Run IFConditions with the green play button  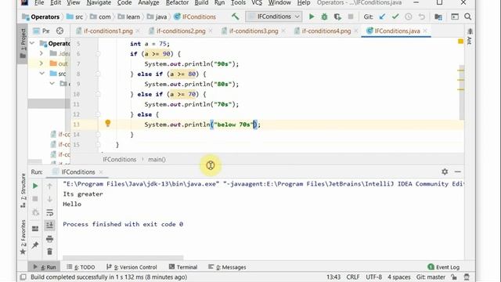point(312,16)
